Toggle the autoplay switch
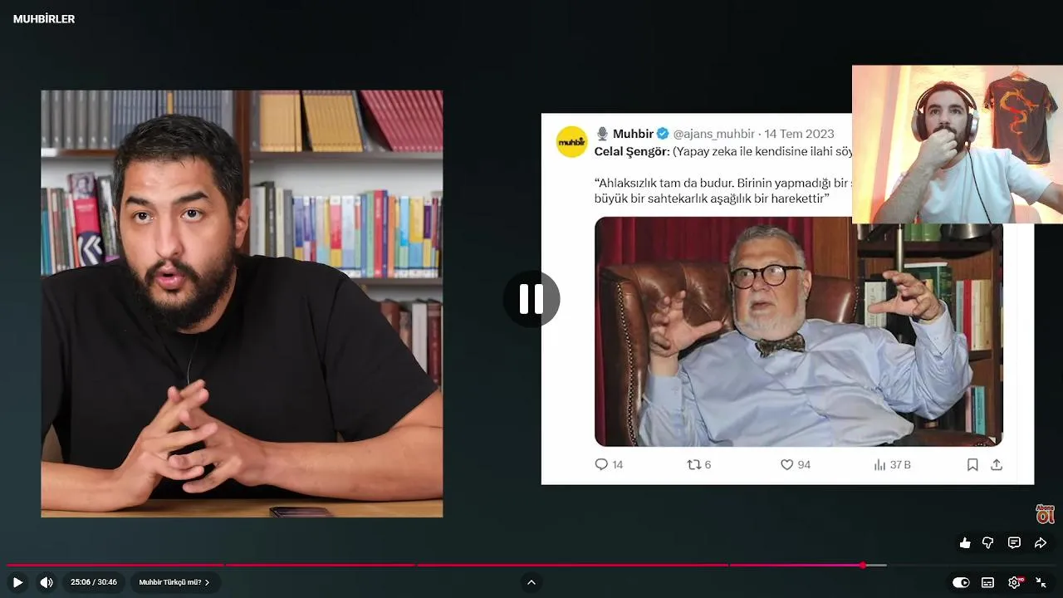 (x=961, y=582)
